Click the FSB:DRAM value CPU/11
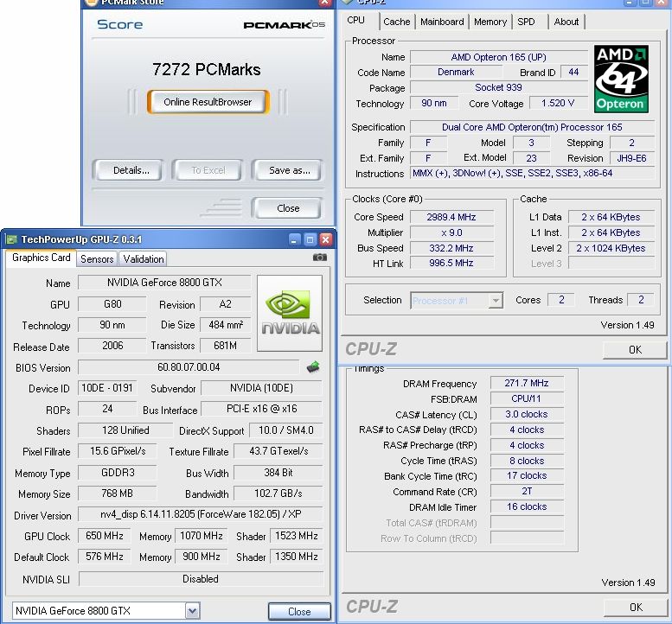Screen dimensions: 672x624 click(527, 398)
